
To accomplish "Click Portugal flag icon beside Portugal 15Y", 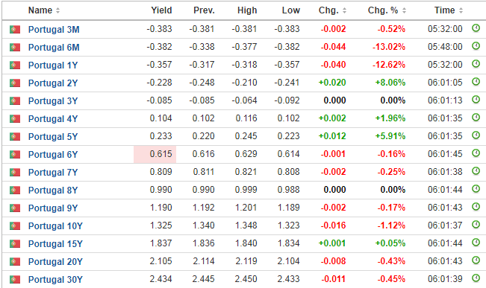I will [15, 244].
